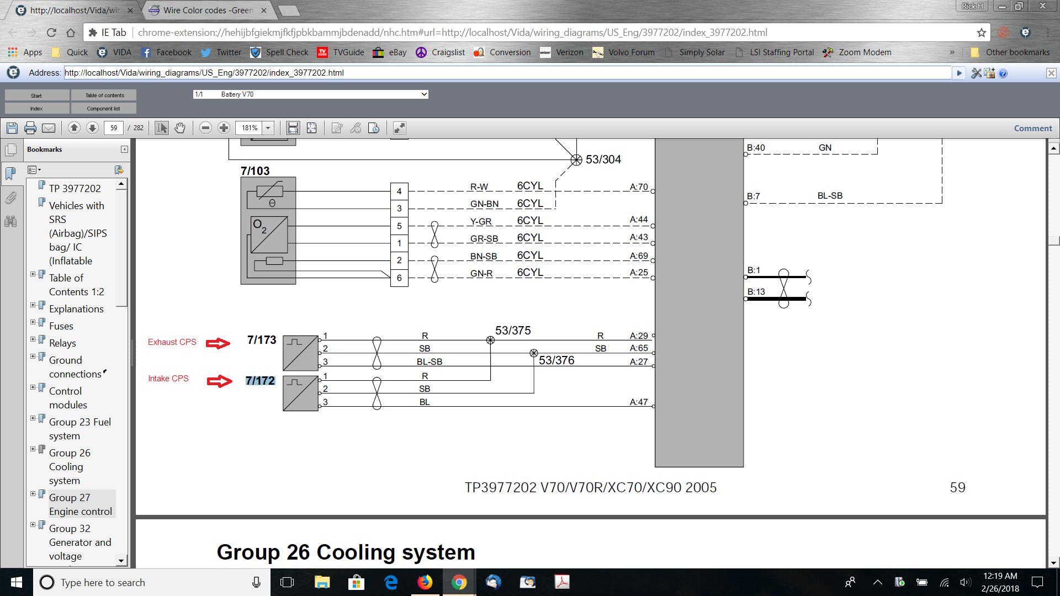Open the 181% zoom level dropdown
This screenshot has width=1060, height=596.
[x=268, y=128]
